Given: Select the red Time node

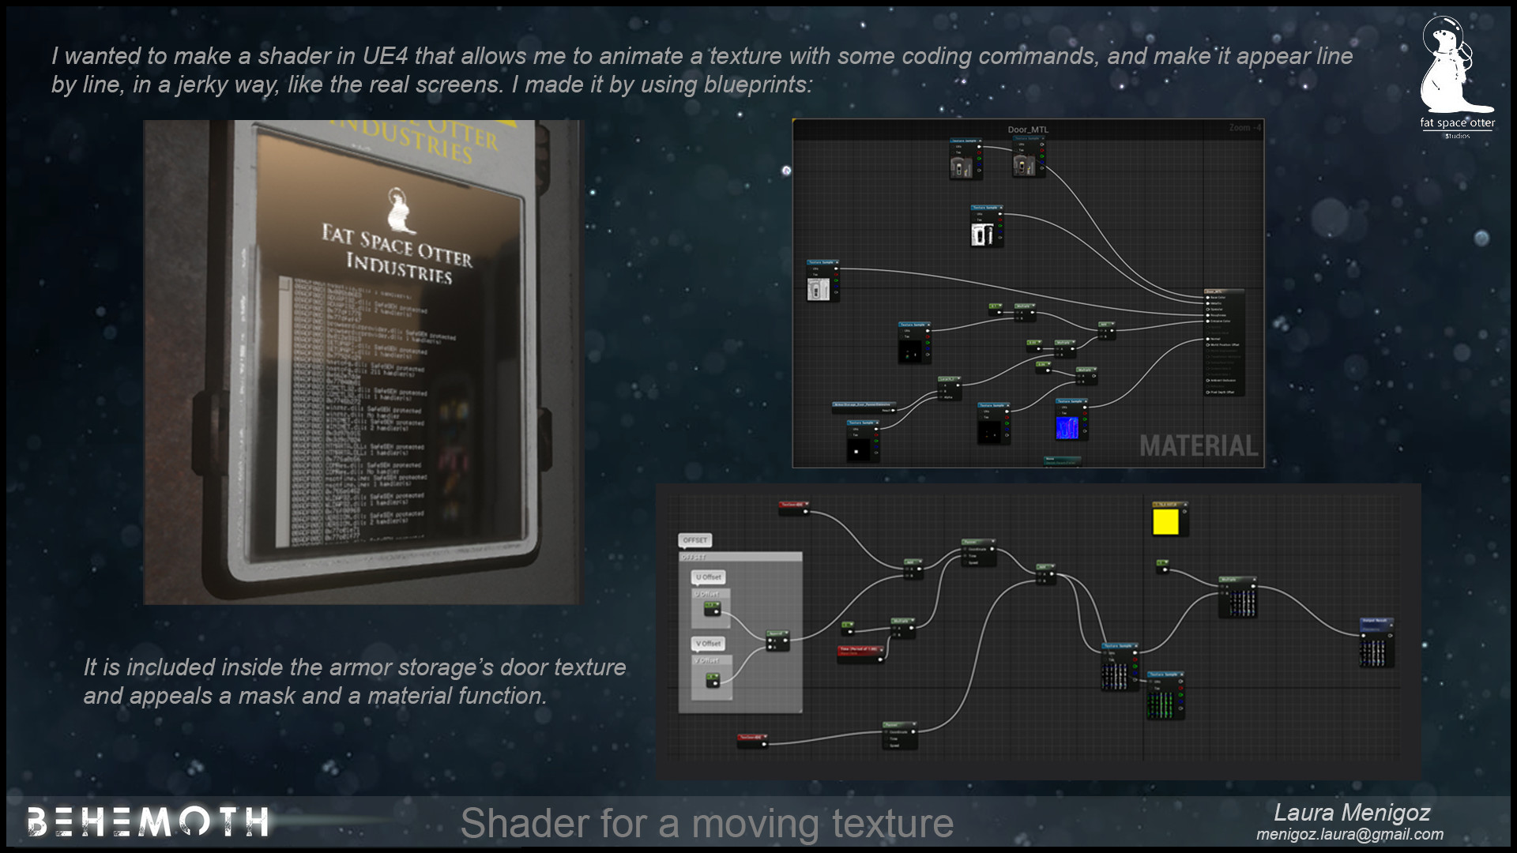Looking at the screenshot, I should pos(860,651).
